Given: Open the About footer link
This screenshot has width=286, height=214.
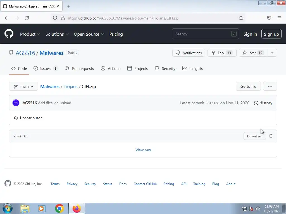Looking at the screenshot, I should coord(231,184).
